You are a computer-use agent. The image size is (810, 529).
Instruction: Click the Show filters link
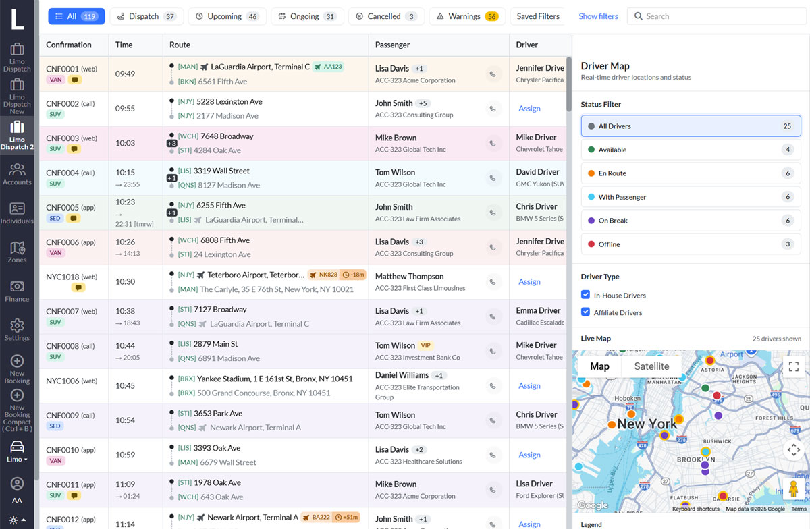click(x=598, y=16)
